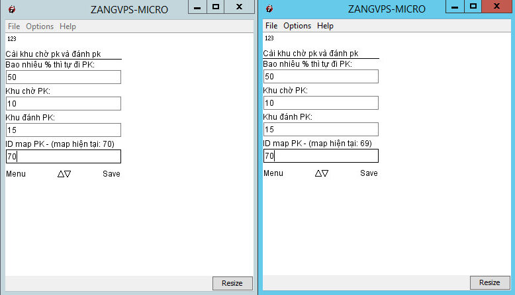The height and width of the screenshot is (295, 515).
Task: Minimize the left ZANGVPS-MICRO window
Action: point(197,6)
